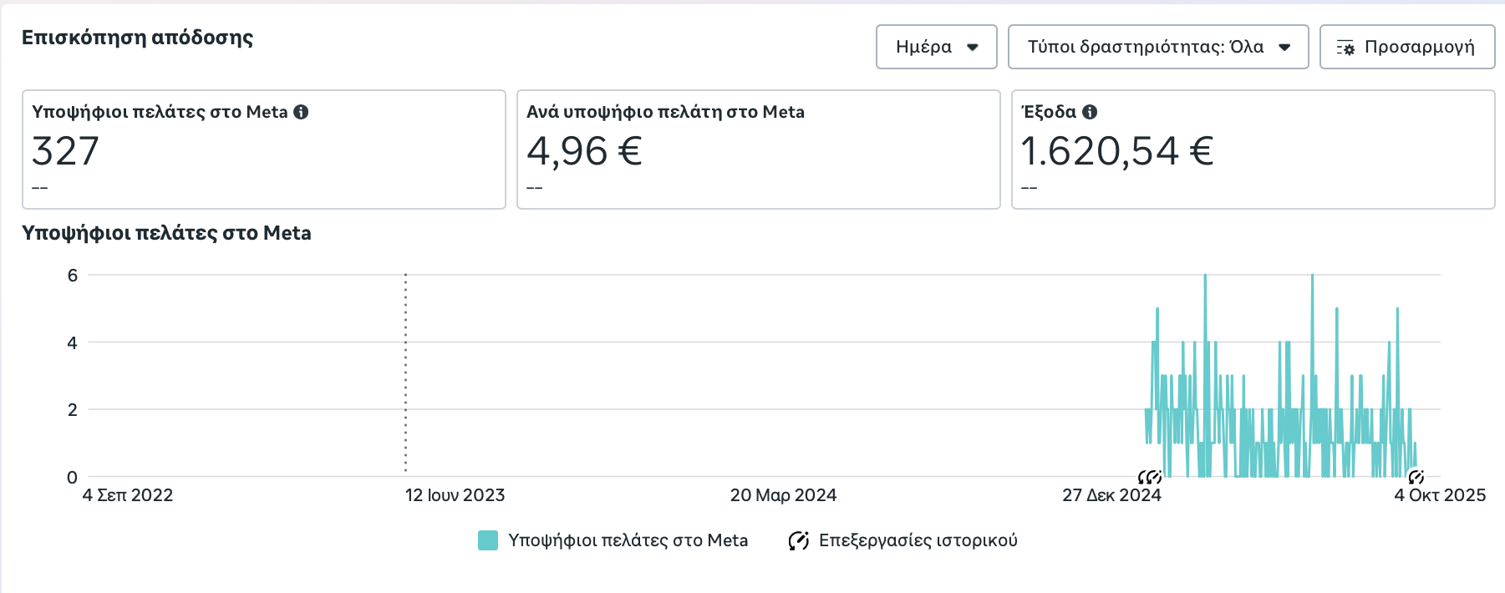Click the teal legend color swatch

tap(488, 540)
